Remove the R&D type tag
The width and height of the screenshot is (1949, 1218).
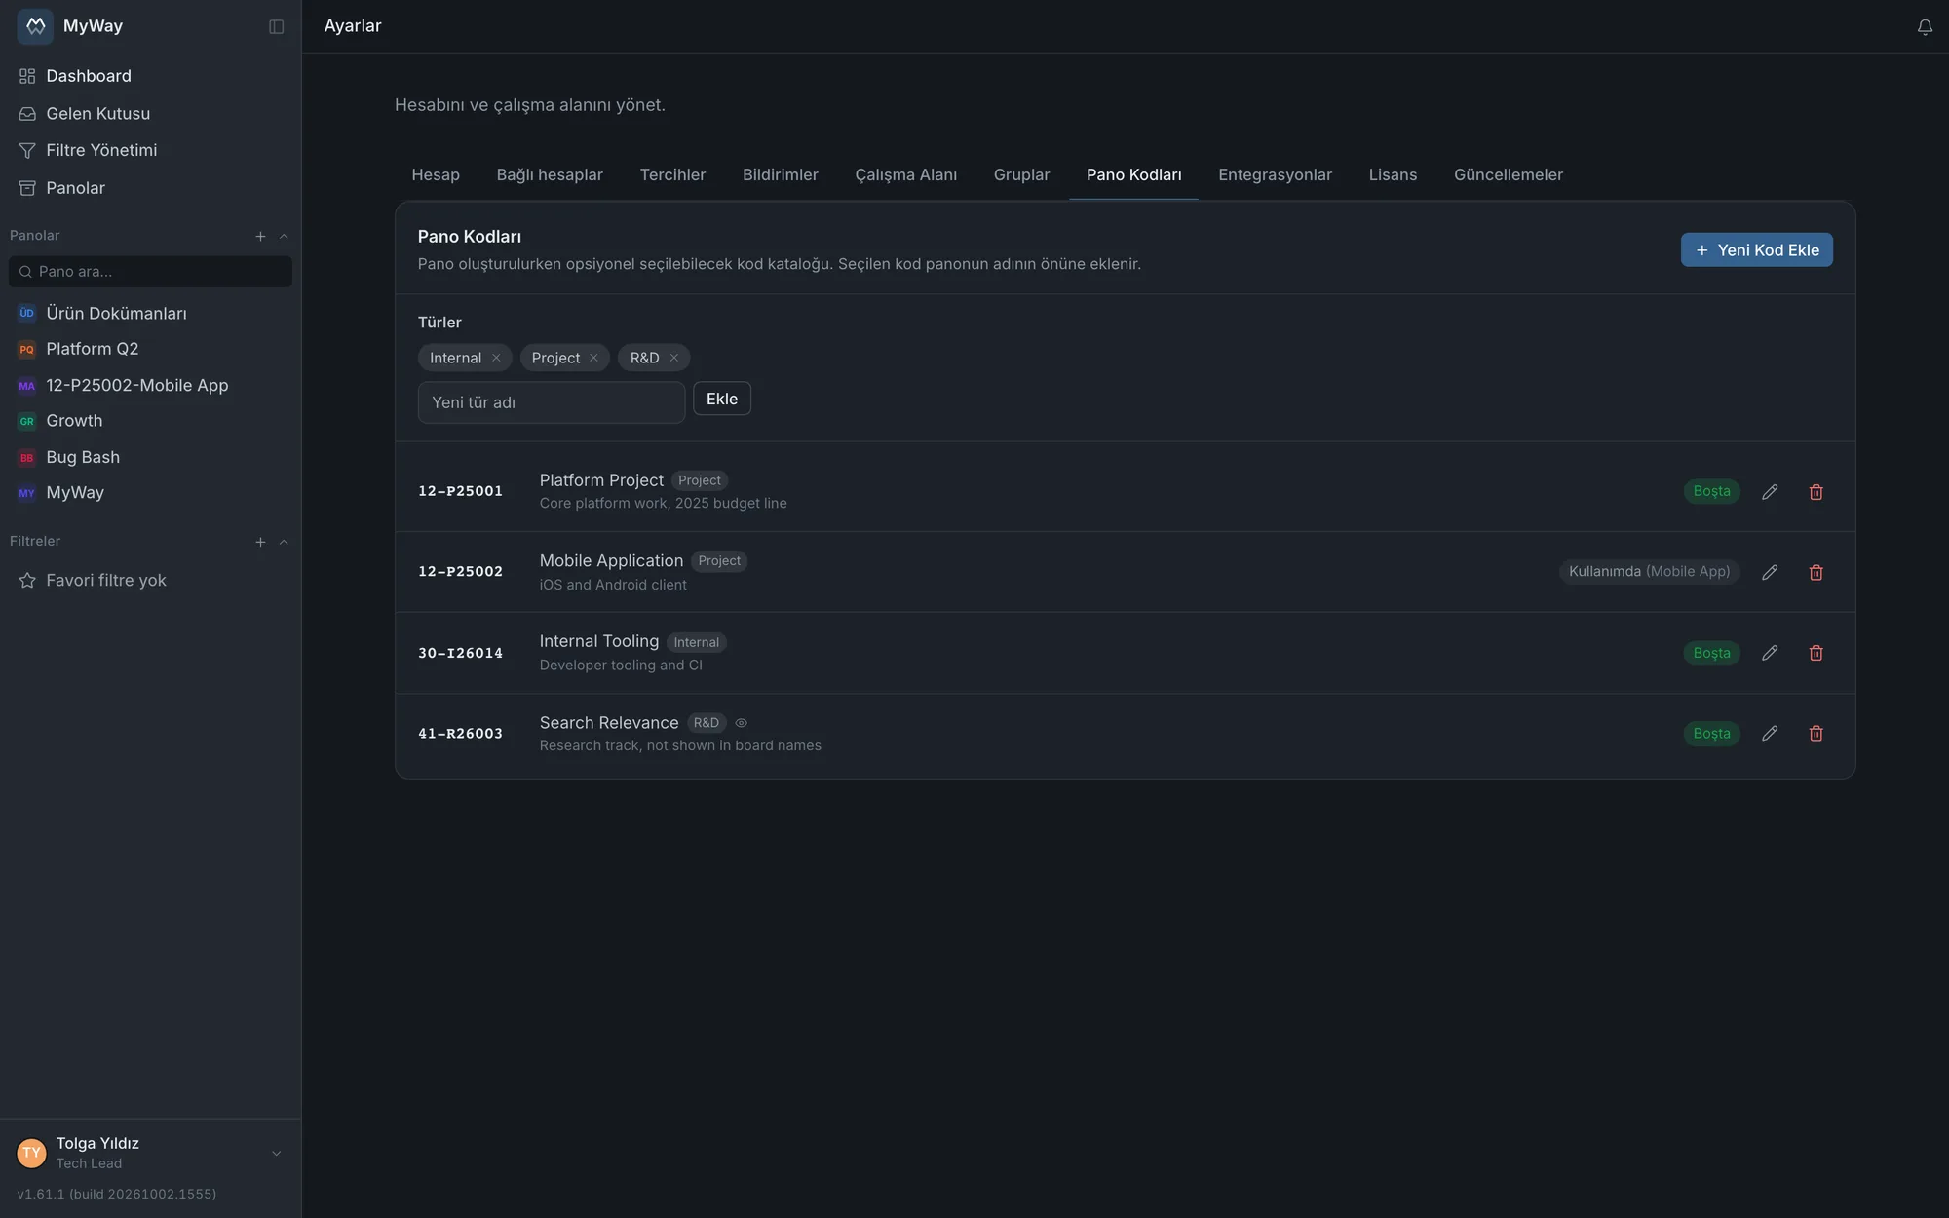(673, 358)
